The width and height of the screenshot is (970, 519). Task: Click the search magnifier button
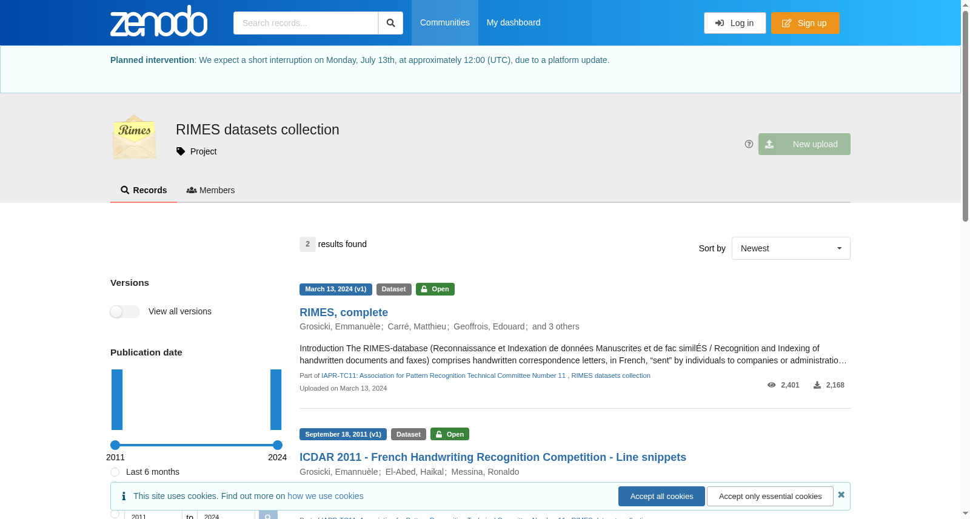390,23
